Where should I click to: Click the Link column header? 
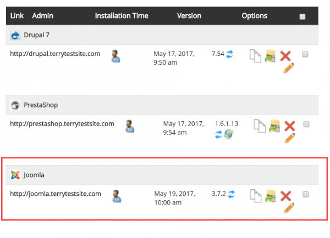[x=17, y=16]
